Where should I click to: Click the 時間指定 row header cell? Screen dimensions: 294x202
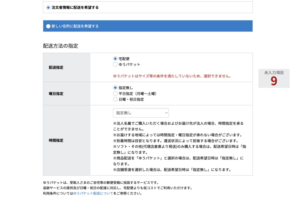pyautogui.click(x=56, y=141)
